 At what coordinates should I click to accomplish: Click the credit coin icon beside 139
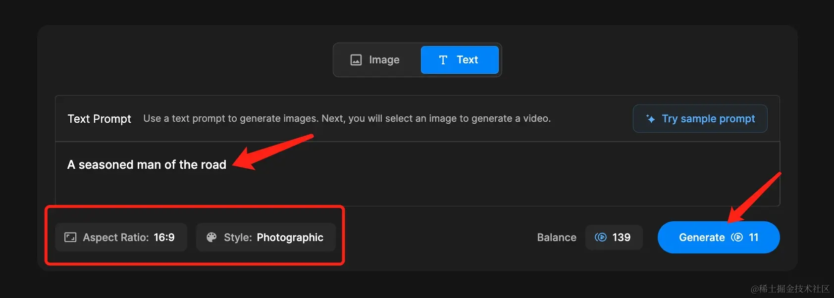tap(601, 238)
